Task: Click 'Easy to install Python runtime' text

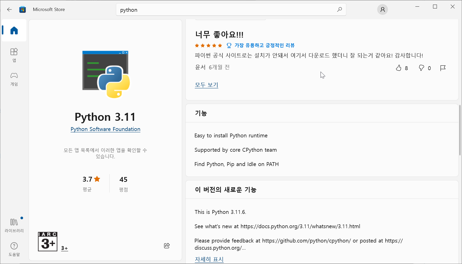Action: tap(231, 136)
